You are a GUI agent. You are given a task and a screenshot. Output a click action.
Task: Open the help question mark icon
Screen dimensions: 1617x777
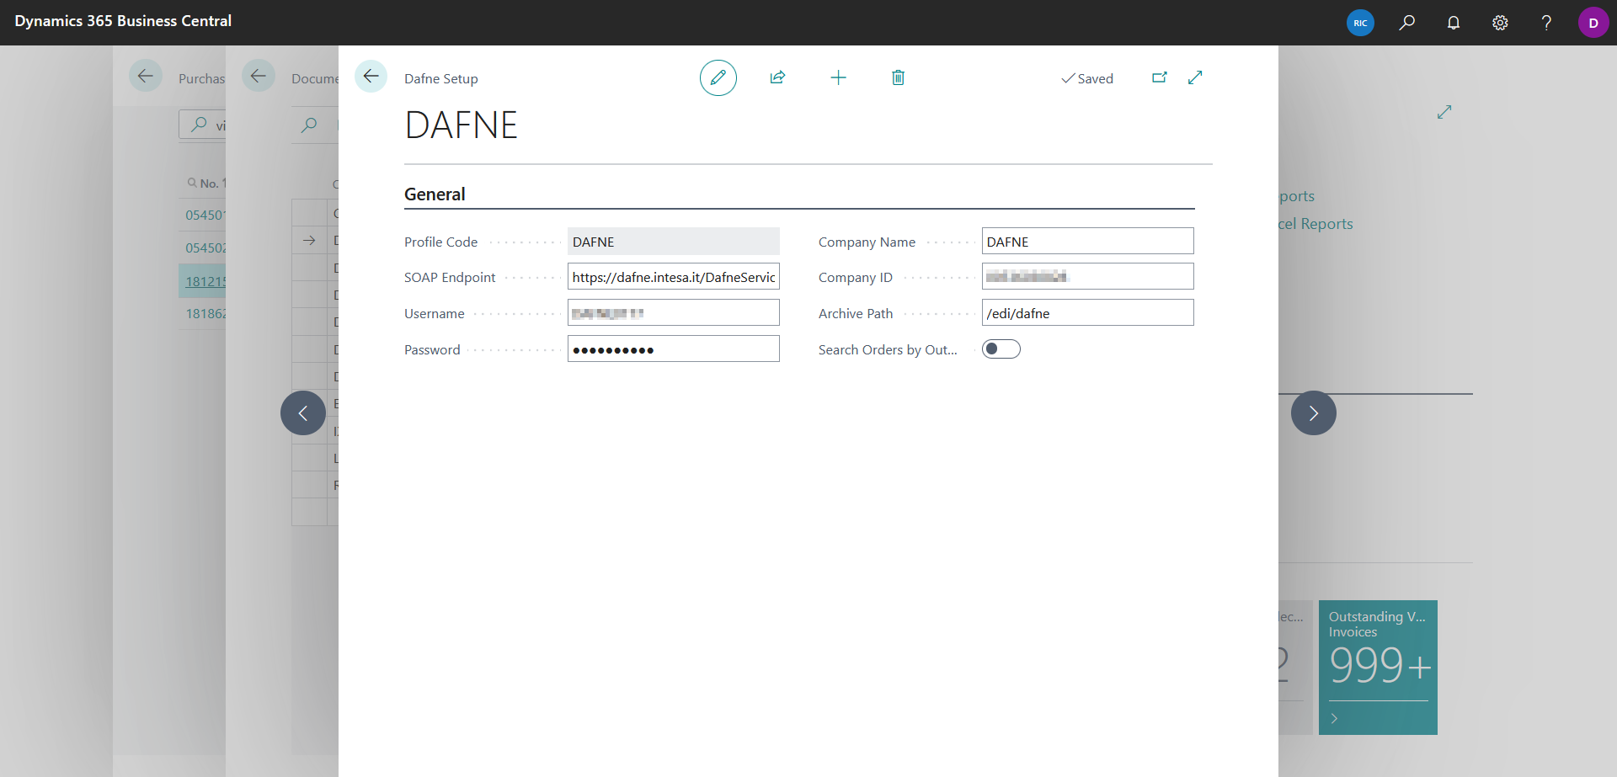click(1546, 23)
